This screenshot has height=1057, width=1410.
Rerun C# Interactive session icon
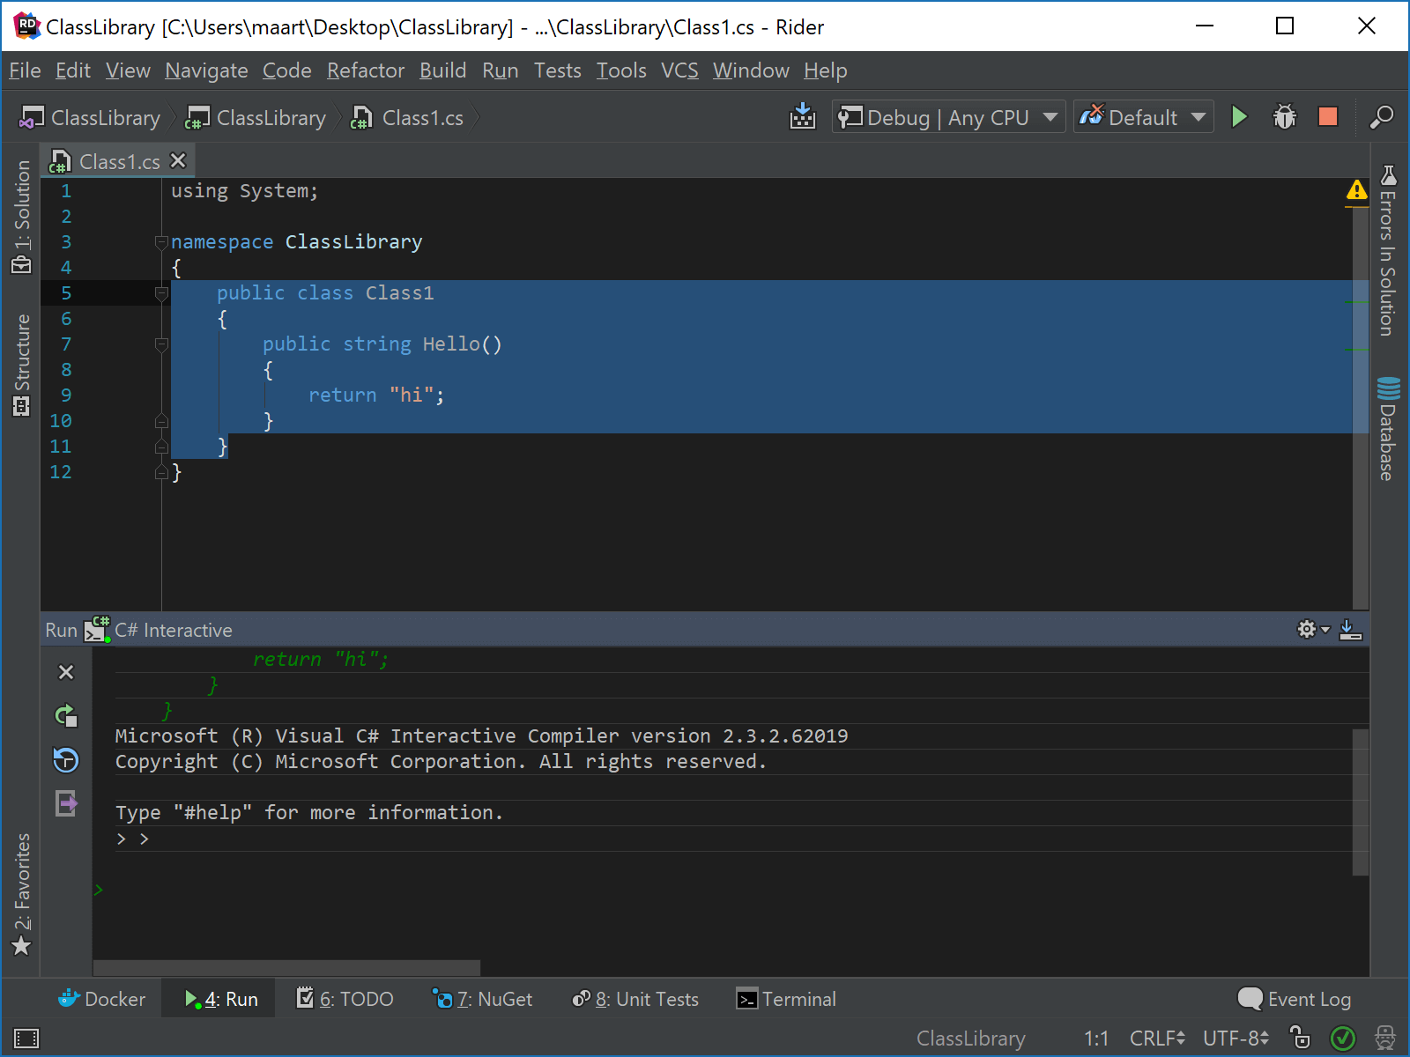pos(66,715)
